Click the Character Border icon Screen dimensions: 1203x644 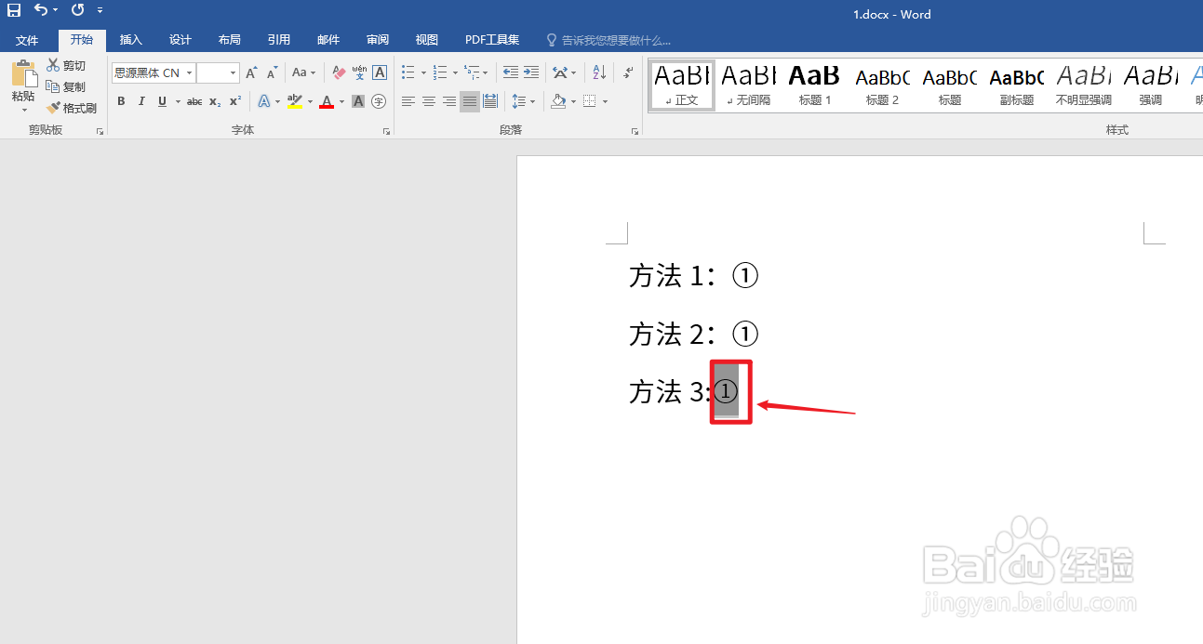(x=380, y=72)
